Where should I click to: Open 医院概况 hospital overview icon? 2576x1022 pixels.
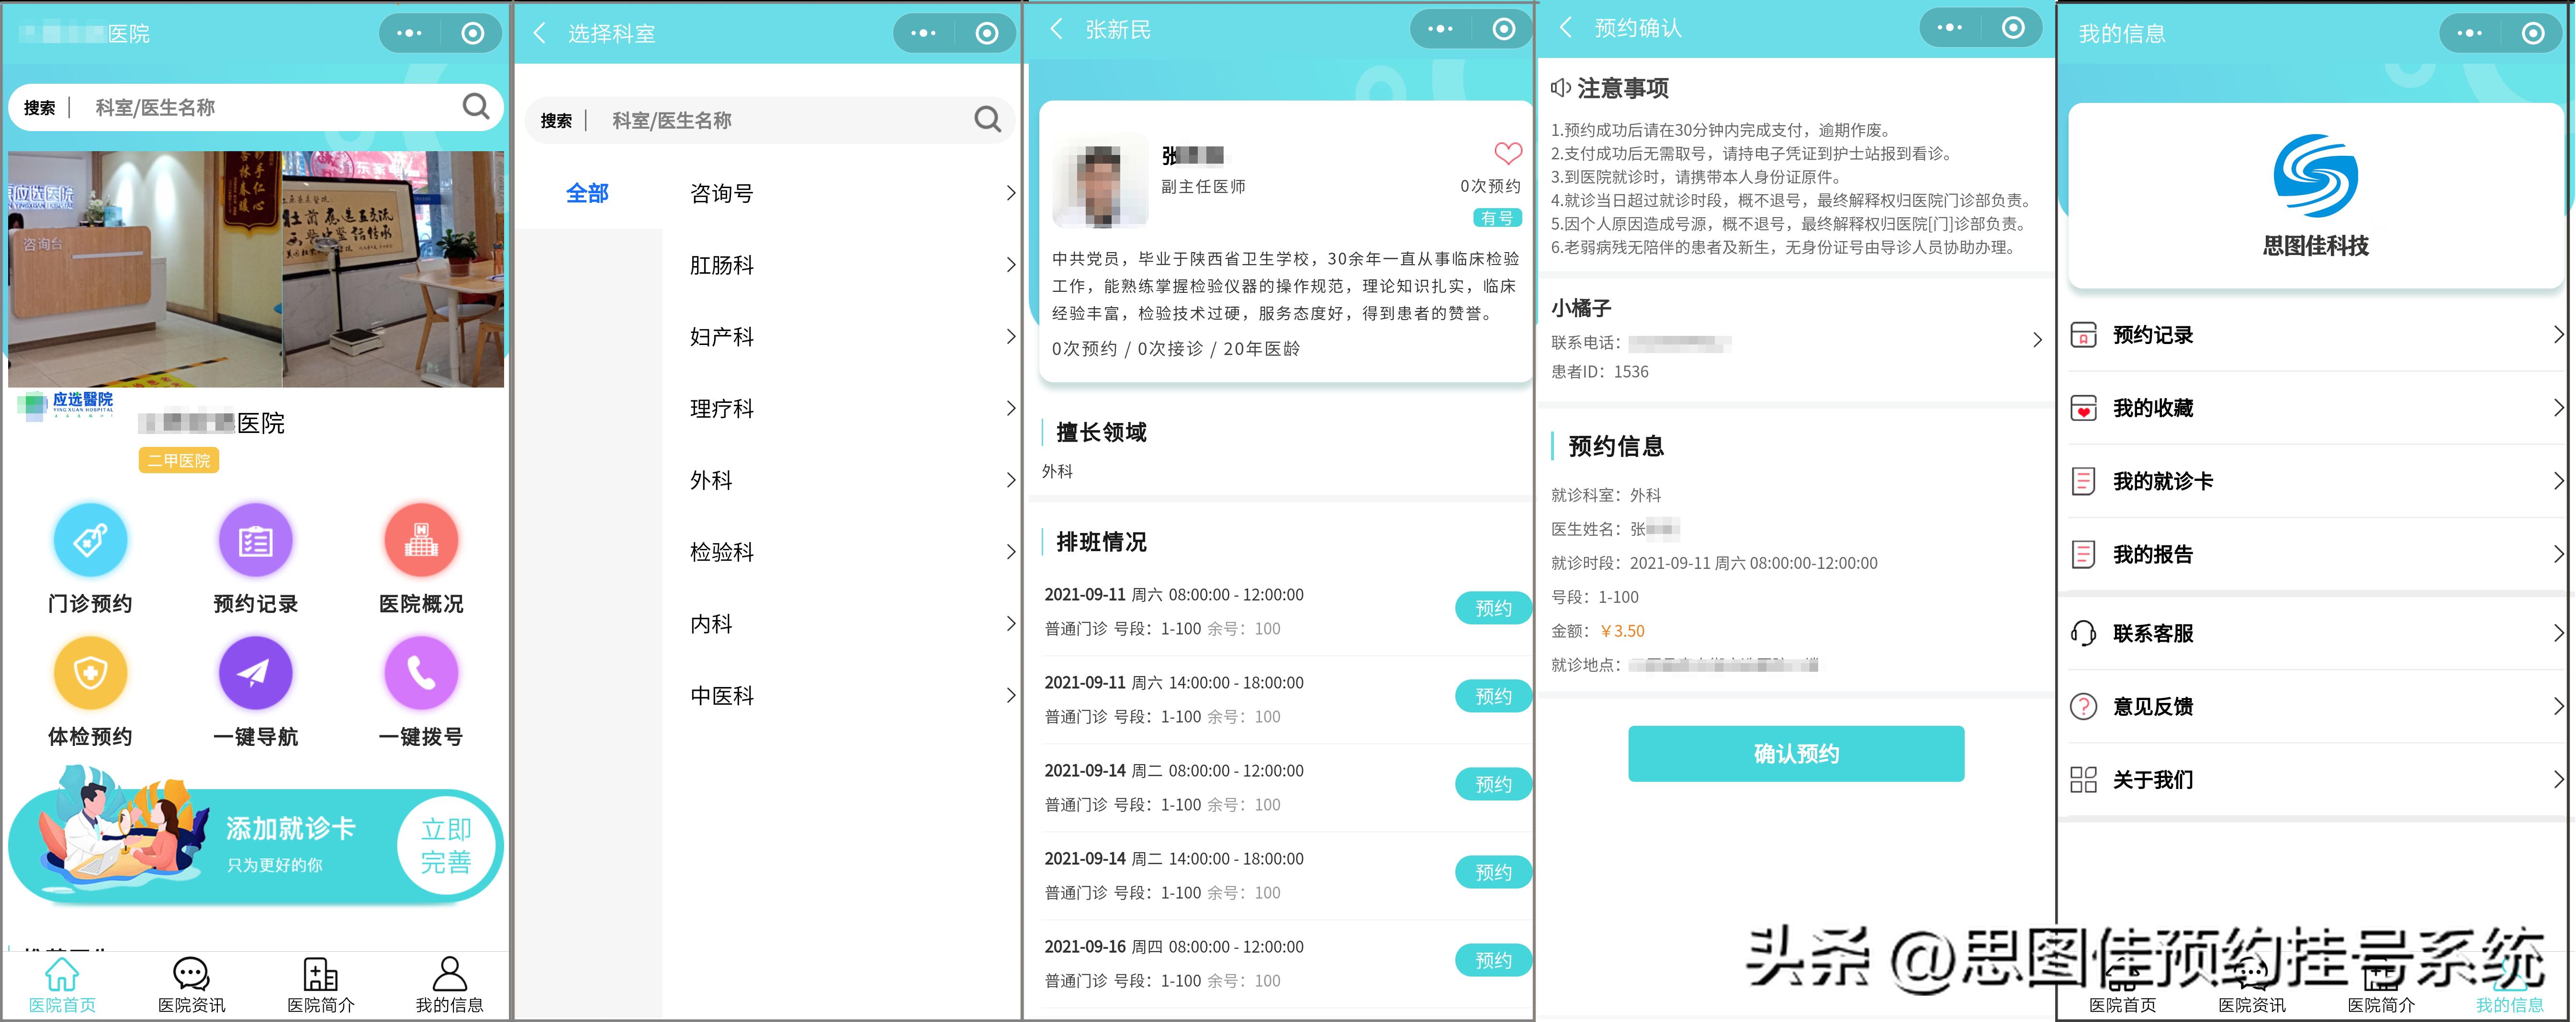[421, 541]
